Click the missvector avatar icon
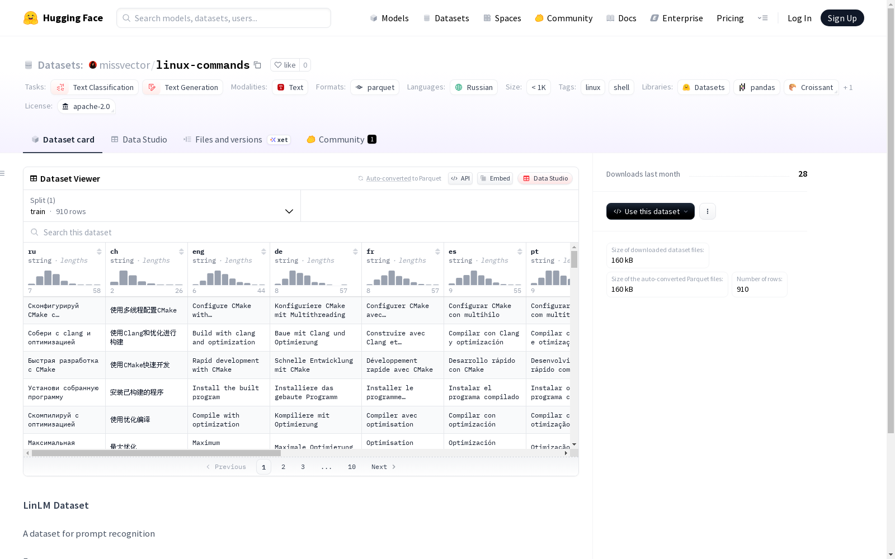Screen dimensions: 895x559 click(x=93, y=65)
